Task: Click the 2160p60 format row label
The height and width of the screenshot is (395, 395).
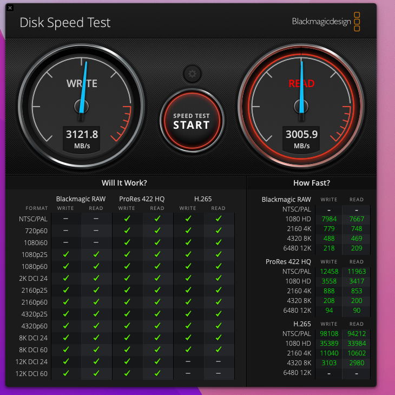Action: (35, 302)
